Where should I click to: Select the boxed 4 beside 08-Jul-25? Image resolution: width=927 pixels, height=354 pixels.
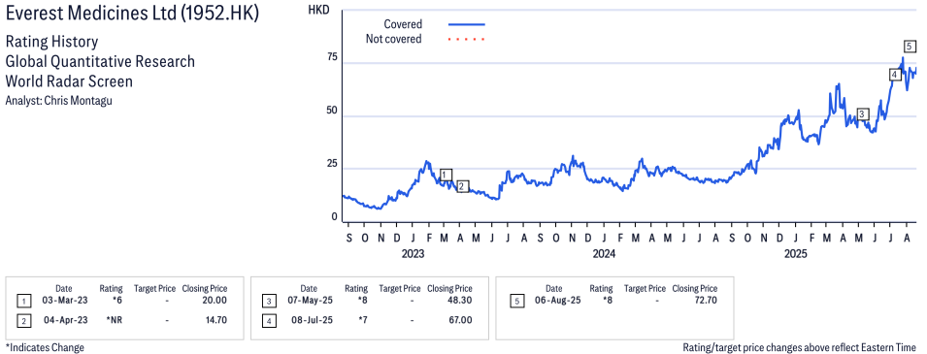(x=269, y=320)
